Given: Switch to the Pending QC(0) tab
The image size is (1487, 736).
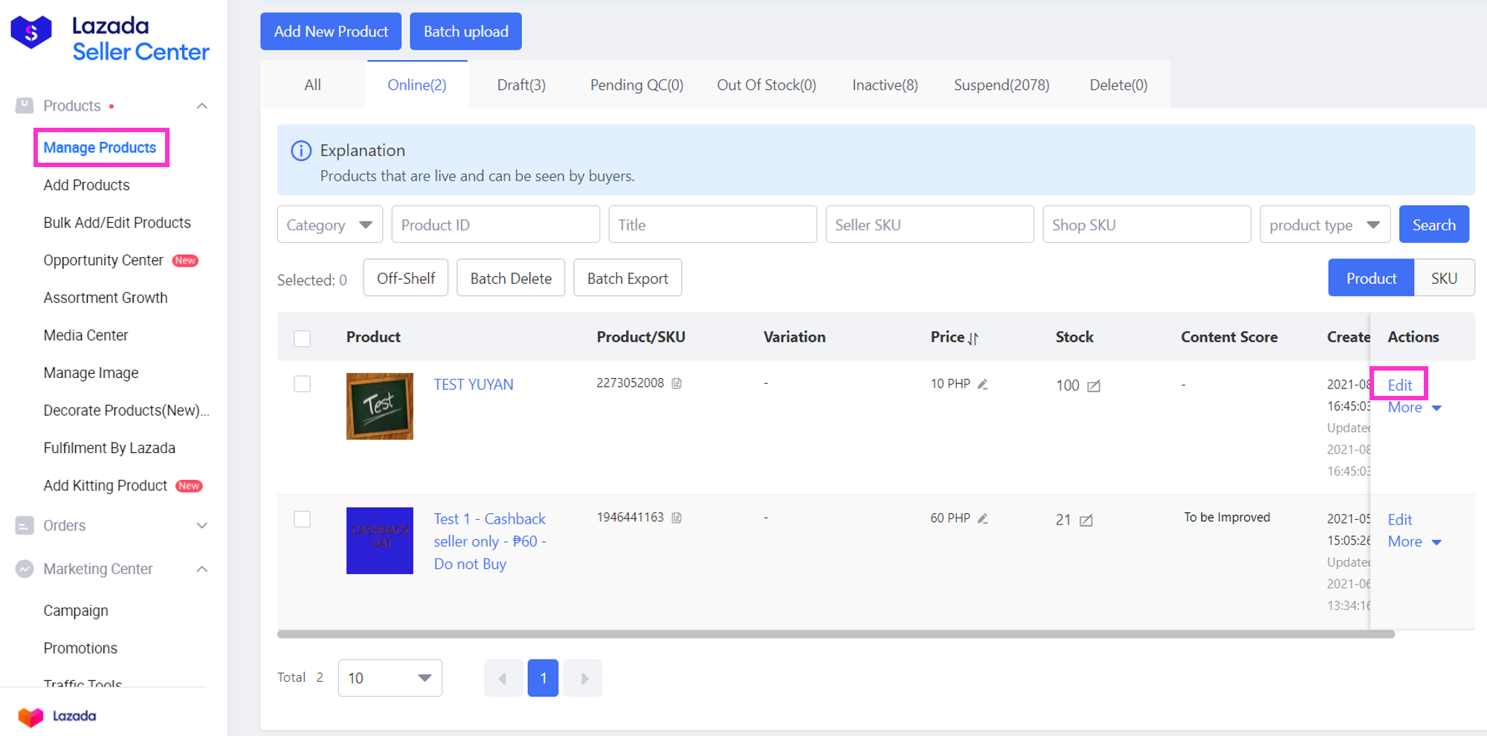Looking at the screenshot, I should tap(636, 85).
